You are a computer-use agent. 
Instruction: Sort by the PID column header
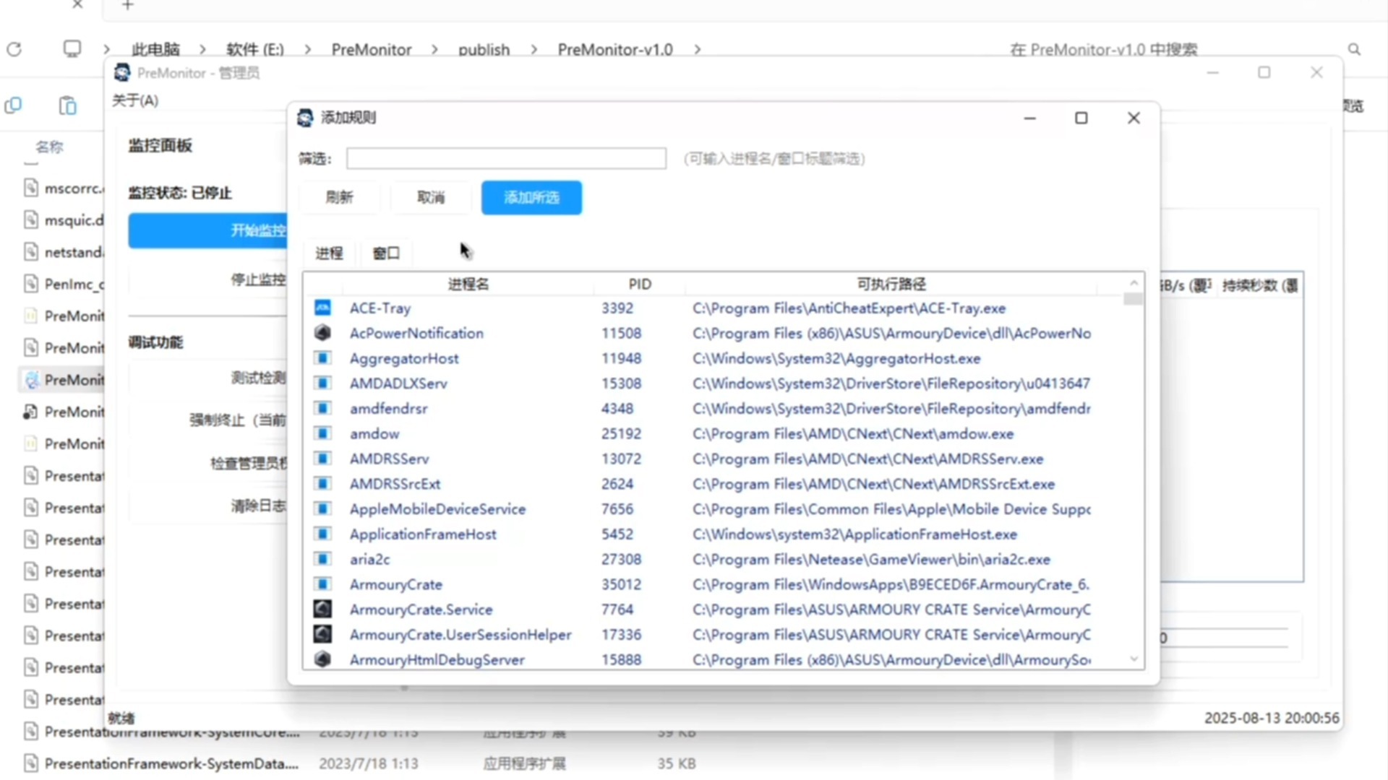point(640,284)
